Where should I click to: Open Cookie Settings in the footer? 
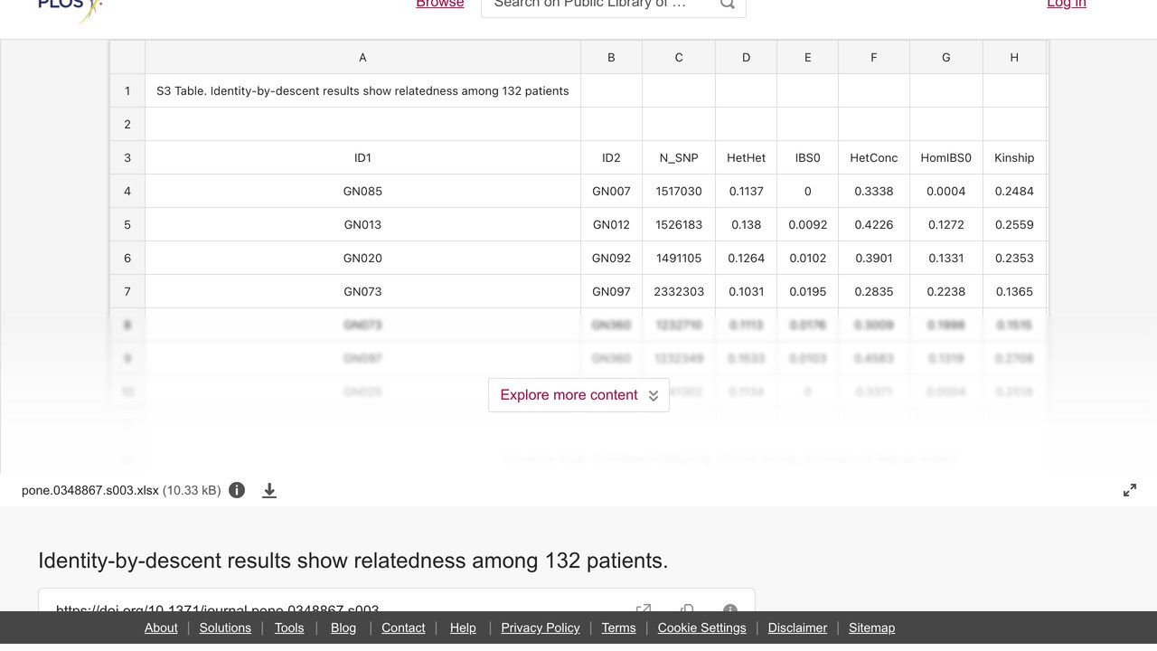point(702,627)
